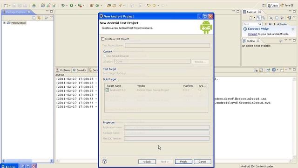This screenshot has width=298, height=168.
Task: Click the Browse button next to Location
Action: tap(200, 62)
